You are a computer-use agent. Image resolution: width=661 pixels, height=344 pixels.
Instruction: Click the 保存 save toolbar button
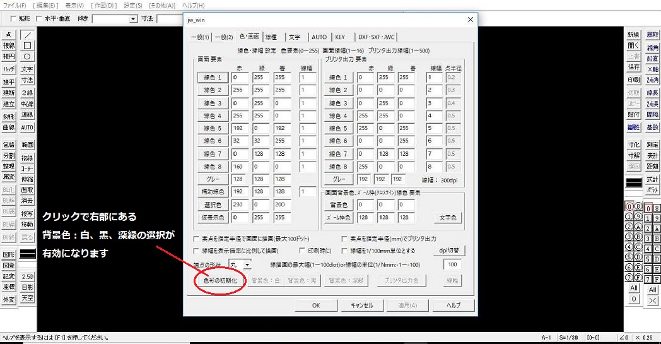coord(633,67)
